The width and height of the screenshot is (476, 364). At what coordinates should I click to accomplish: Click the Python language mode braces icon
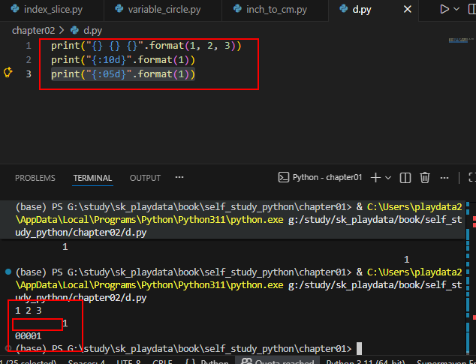(190, 362)
